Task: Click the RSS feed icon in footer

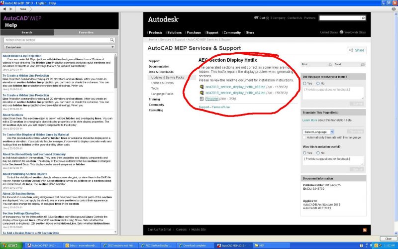Action: pyautogui.click(x=365, y=230)
